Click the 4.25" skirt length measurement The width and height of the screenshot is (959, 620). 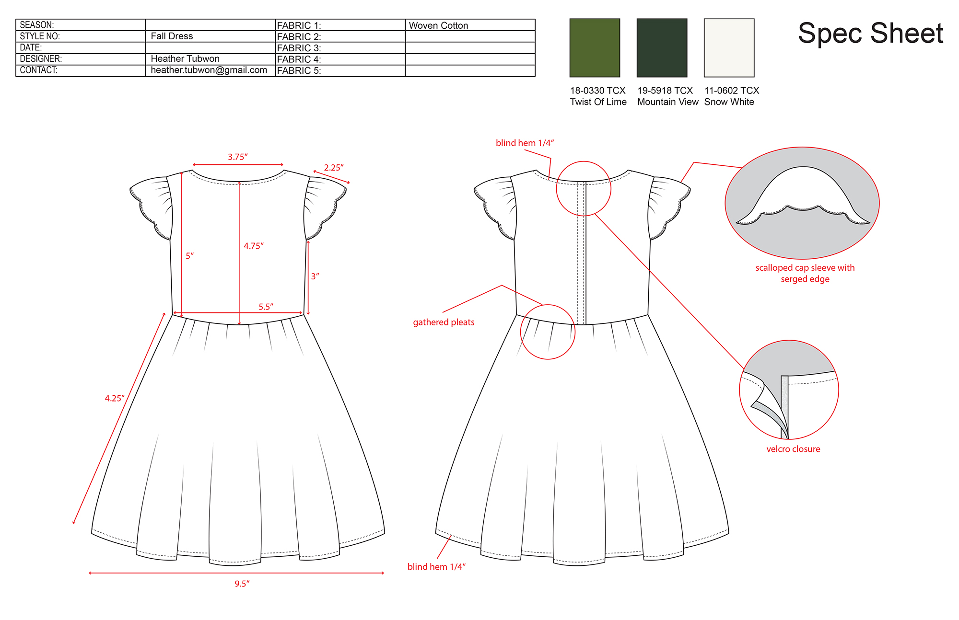point(115,399)
